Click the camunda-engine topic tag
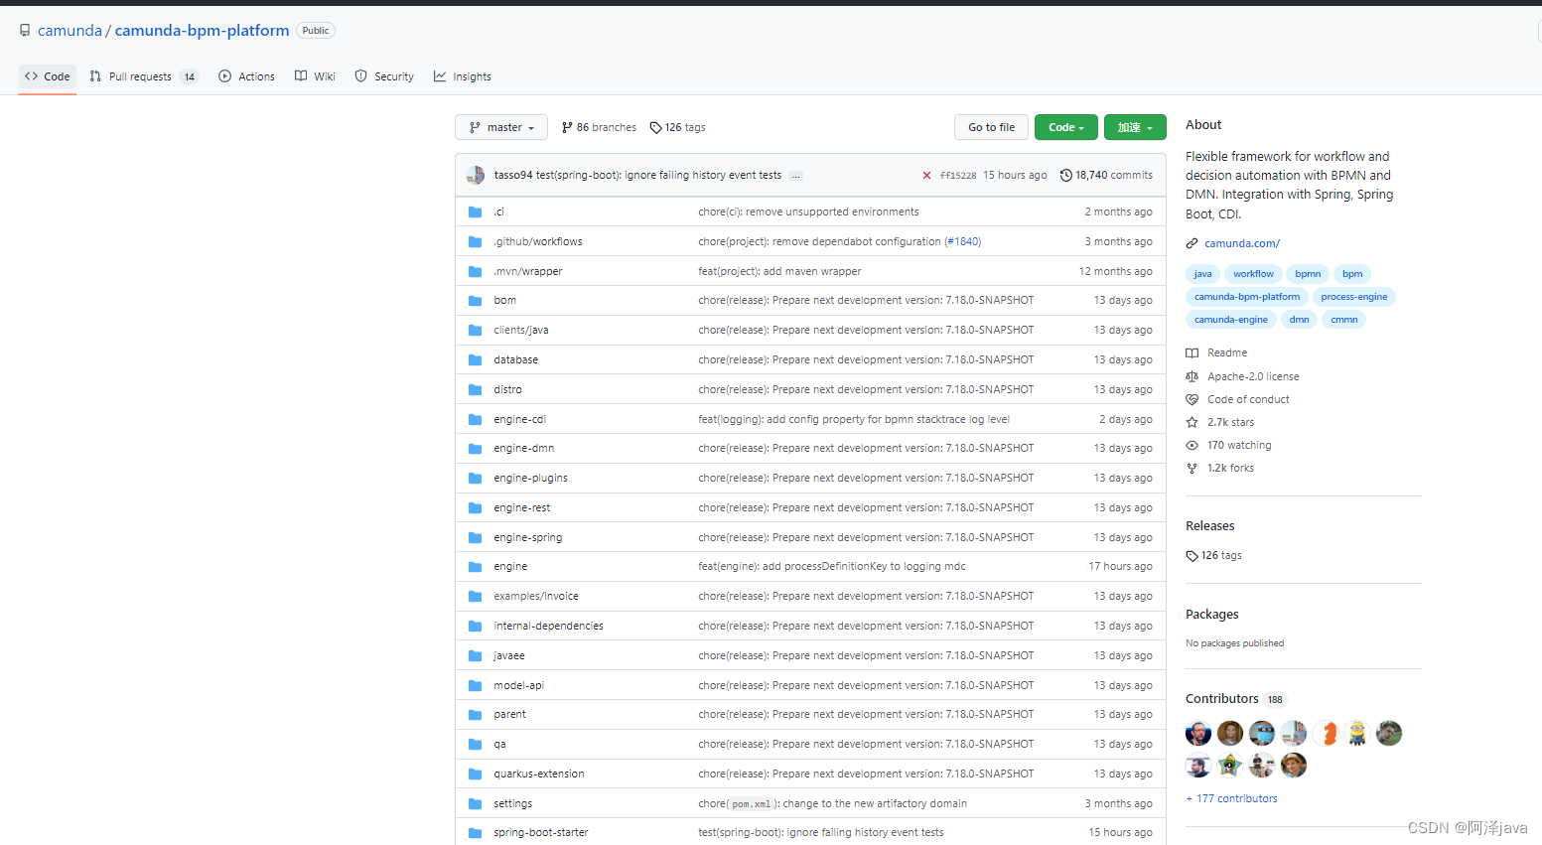Viewport: 1542px width, 845px height. point(1231,320)
